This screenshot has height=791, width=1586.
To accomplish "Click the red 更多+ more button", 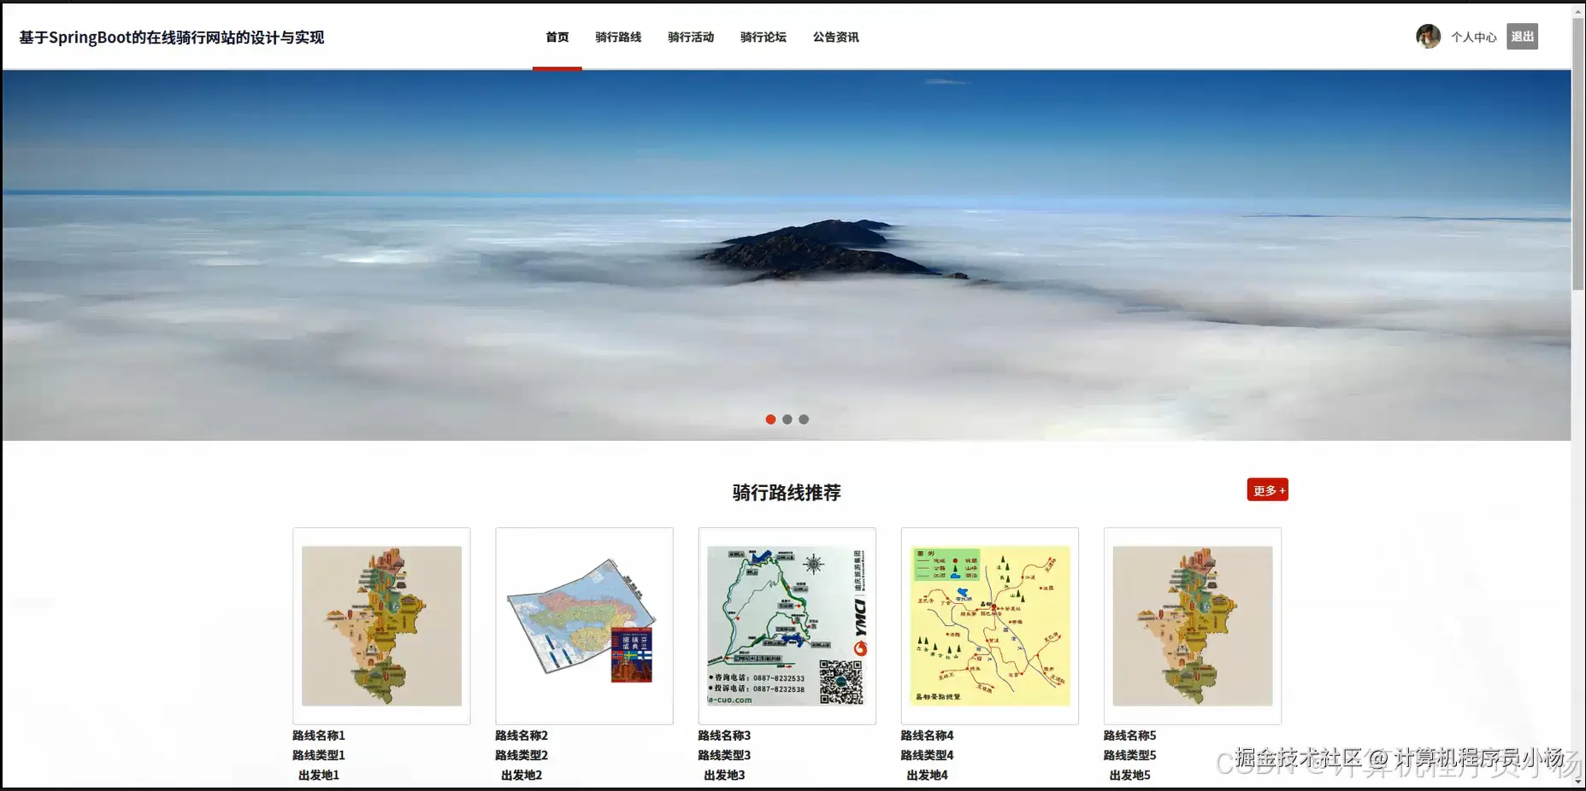I will 1268,489.
